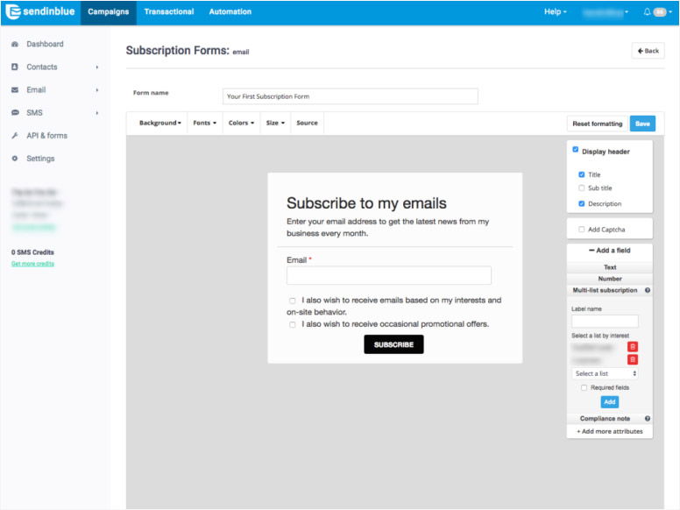
Task: Uncheck the Display header checkbox
Action: tap(576, 150)
